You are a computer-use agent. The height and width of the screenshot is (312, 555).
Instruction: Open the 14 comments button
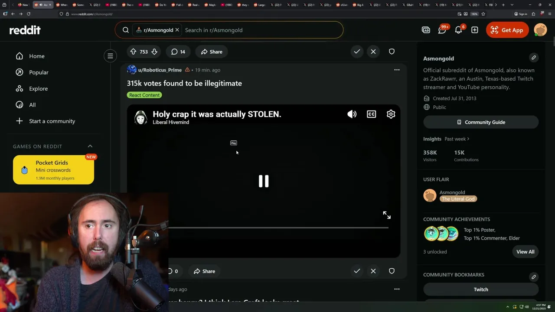(178, 52)
